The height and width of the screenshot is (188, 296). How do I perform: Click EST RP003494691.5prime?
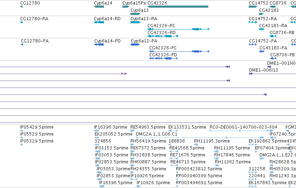coord(199,183)
